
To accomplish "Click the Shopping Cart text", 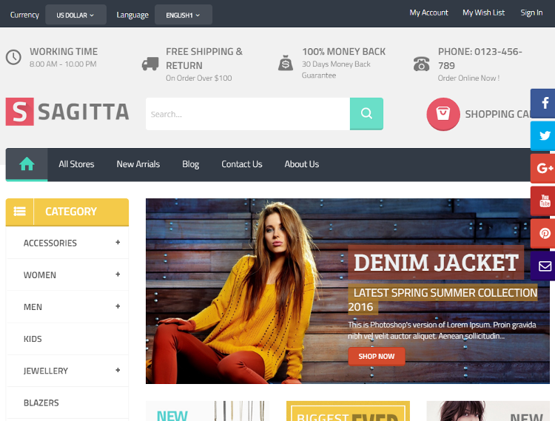I will 498,114.
